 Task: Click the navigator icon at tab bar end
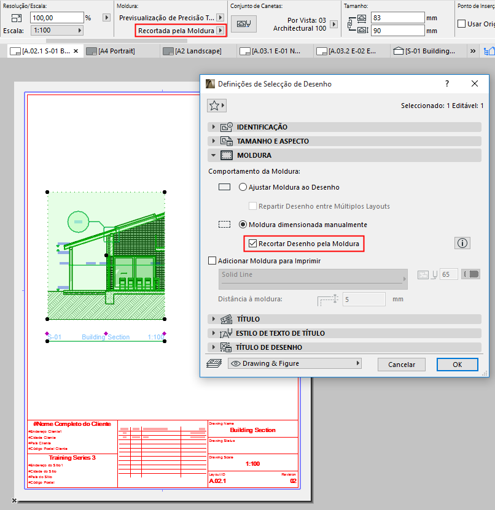489,51
